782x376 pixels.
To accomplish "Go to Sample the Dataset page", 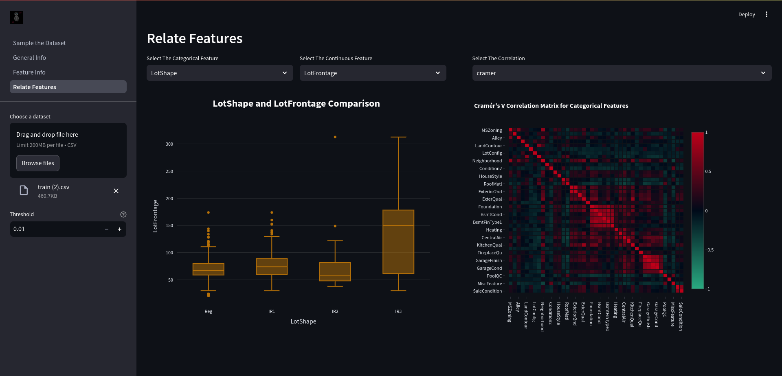I will pos(40,43).
